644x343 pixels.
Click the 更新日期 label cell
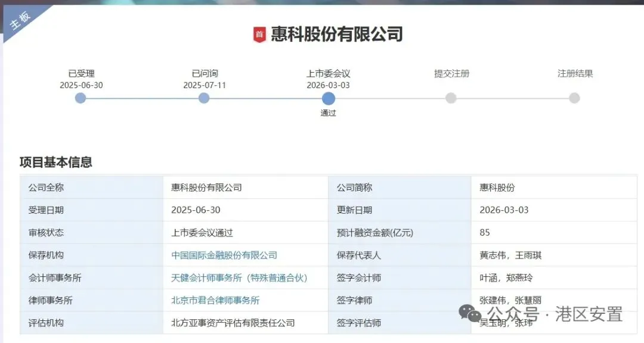coord(400,210)
